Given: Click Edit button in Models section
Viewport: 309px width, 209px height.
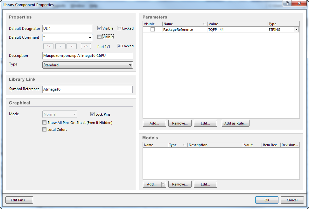Looking at the screenshot, I should (205, 184).
